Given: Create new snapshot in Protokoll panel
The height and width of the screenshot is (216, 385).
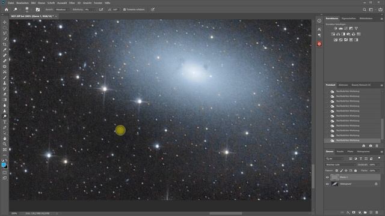Looking at the screenshot, I should 371,146.
